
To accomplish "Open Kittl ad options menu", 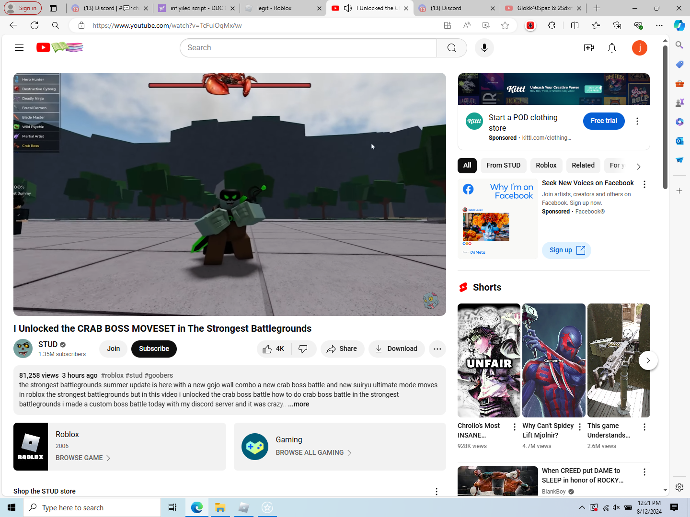I will tap(637, 122).
